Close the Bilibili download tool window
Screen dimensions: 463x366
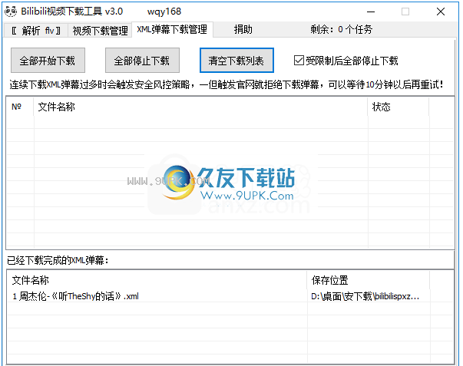(441, 12)
